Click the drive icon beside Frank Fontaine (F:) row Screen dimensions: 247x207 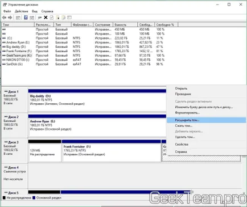tap(4, 51)
